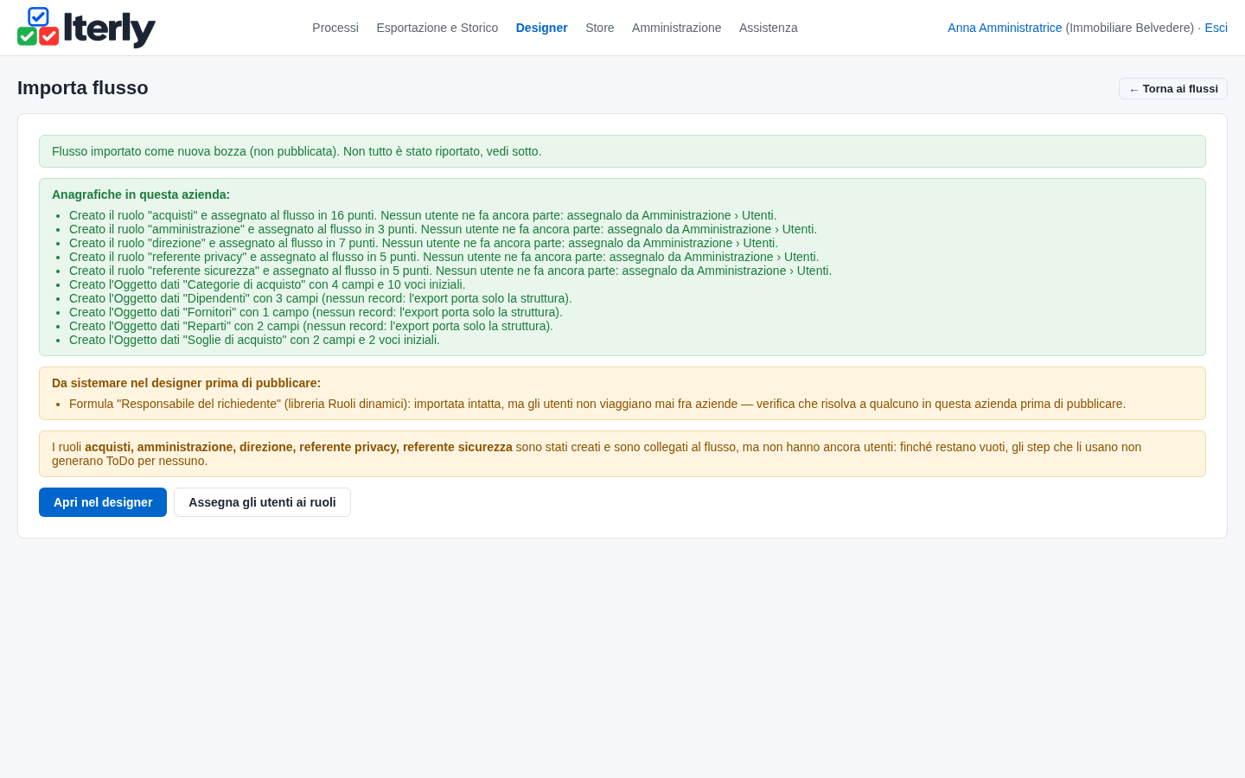Click "Da sistemare nel designer prima di pubblicare:"
Viewport: 1245px width, 778px height.
click(186, 383)
